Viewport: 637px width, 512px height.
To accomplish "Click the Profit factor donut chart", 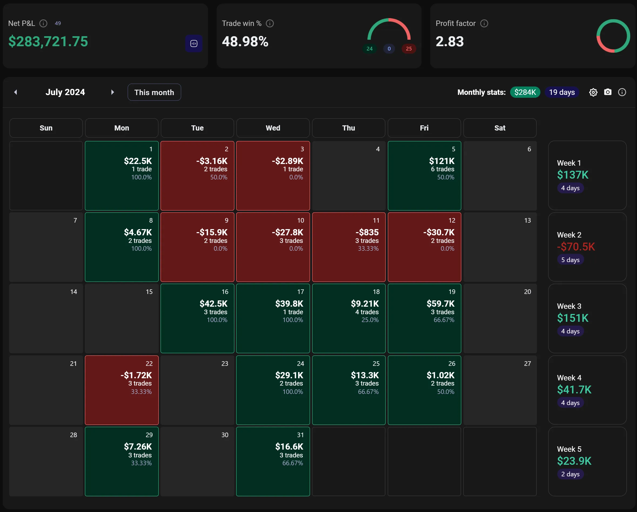I will coord(613,36).
